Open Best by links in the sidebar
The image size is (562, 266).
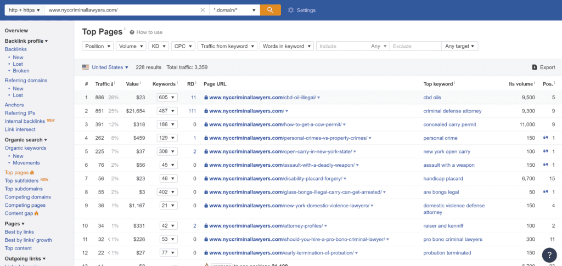point(19,232)
